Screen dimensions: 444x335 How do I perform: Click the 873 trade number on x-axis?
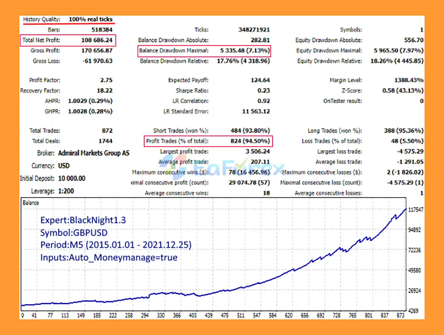(400, 315)
